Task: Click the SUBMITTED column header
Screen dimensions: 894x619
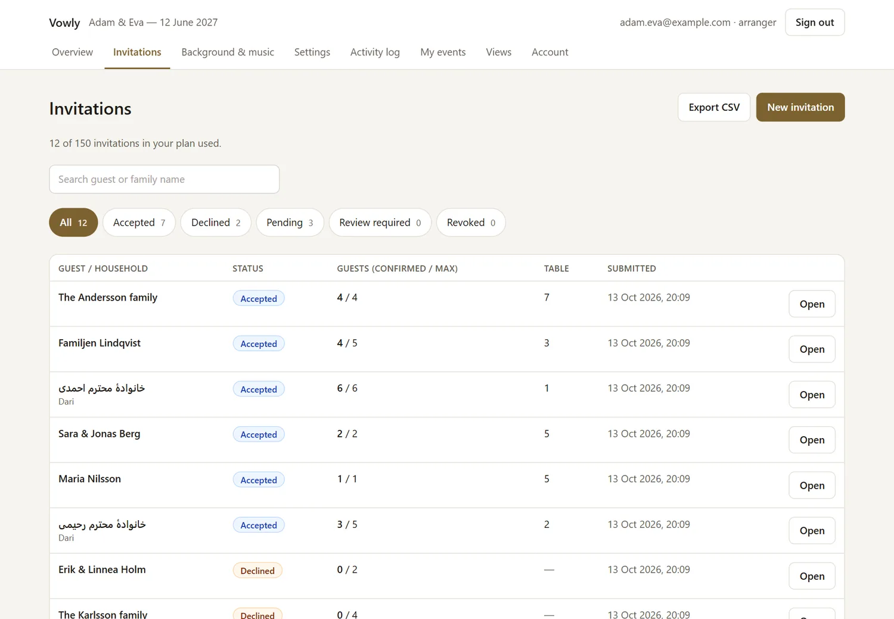Action: [632, 268]
